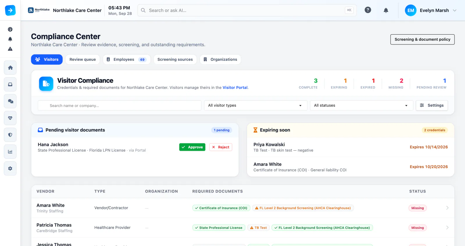The image size is (465, 246).
Task: Open the shield compliance icon in sidebar
Action: pyautogui.click(x=10, y=135)
